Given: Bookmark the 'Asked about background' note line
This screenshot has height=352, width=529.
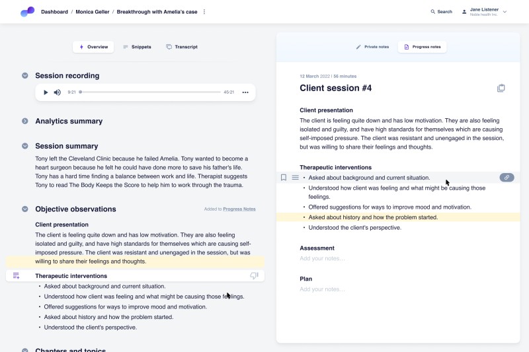Looking at the screenshot, I should pyautogui.click(x=284, y=178).
